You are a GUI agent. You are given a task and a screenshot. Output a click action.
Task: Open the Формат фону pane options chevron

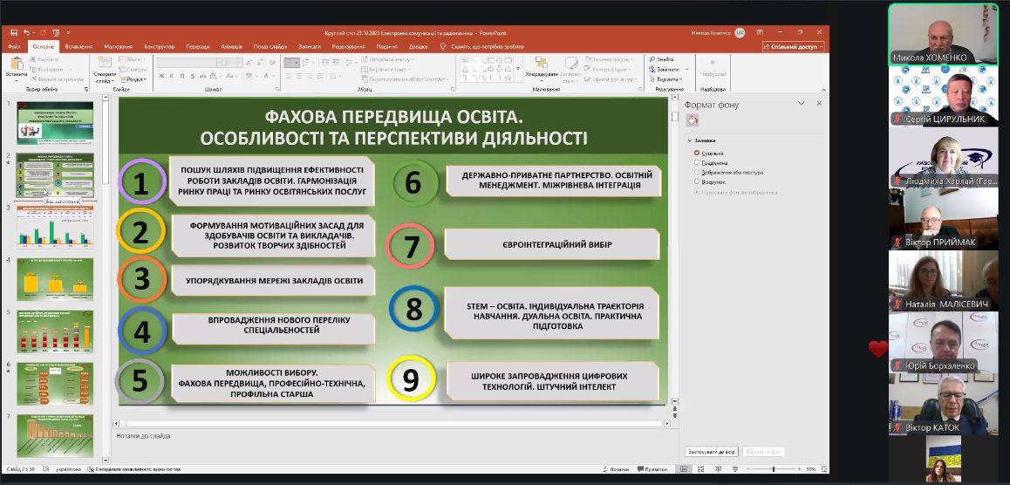coord(802,103)
